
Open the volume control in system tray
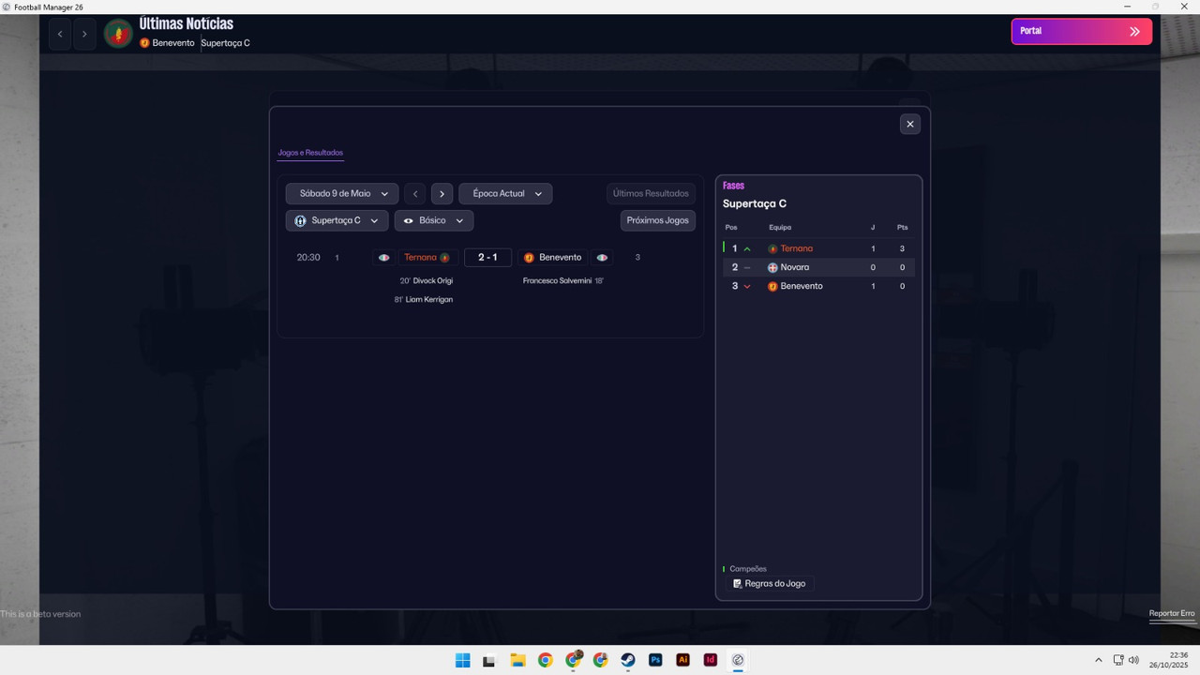pos(1133,660)
